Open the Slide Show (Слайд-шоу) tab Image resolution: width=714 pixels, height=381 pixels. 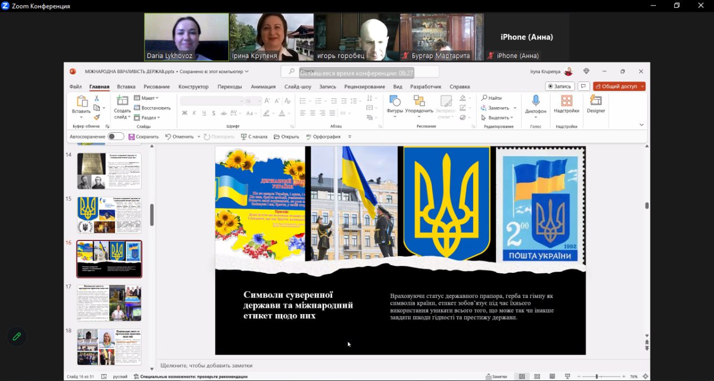[298, 86]
